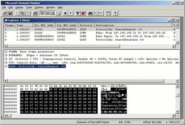Image resolution: width=185 pixels, height=125 pixels.
Task: Click the 'F#: 1/756' status bar entry
Action: 125,122
